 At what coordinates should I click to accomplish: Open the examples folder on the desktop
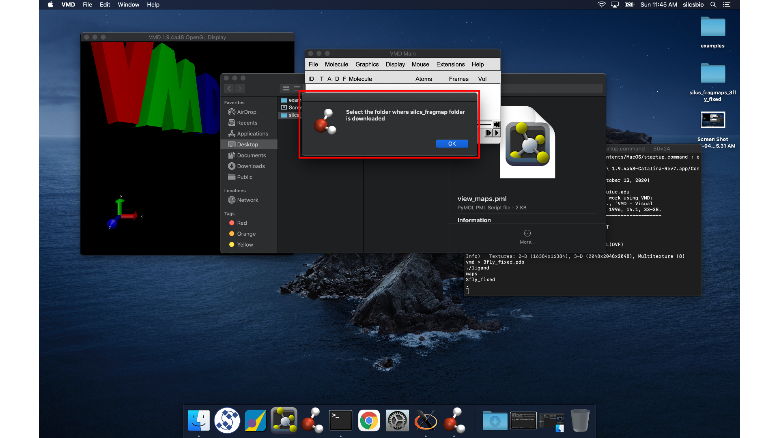712,32
